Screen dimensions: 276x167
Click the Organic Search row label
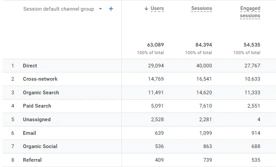point(41,93)
